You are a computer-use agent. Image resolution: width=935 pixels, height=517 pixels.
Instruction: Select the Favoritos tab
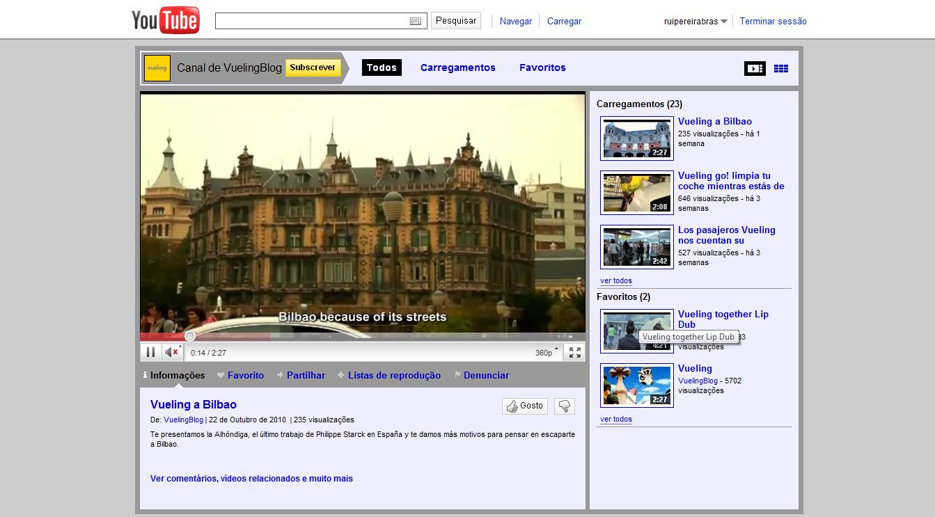542,67
